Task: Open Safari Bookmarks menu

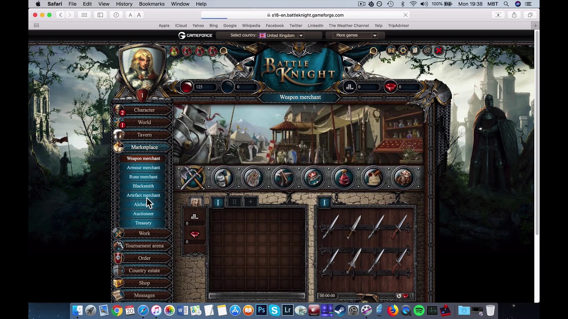Action: point(152,4)
